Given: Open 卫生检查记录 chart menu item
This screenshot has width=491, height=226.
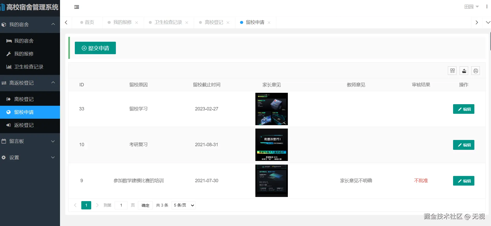Looking at the screenshot, I should pos(30,67).
